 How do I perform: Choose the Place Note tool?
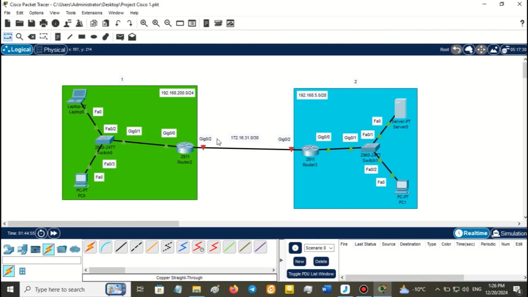click(58, 37)
